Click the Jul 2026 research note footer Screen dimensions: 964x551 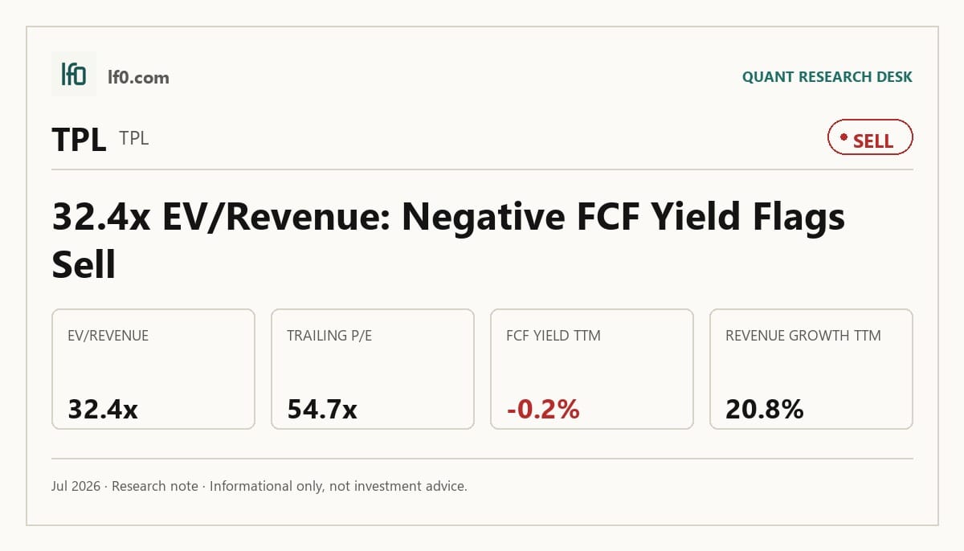pyautogui.click(x=259, y=486)
